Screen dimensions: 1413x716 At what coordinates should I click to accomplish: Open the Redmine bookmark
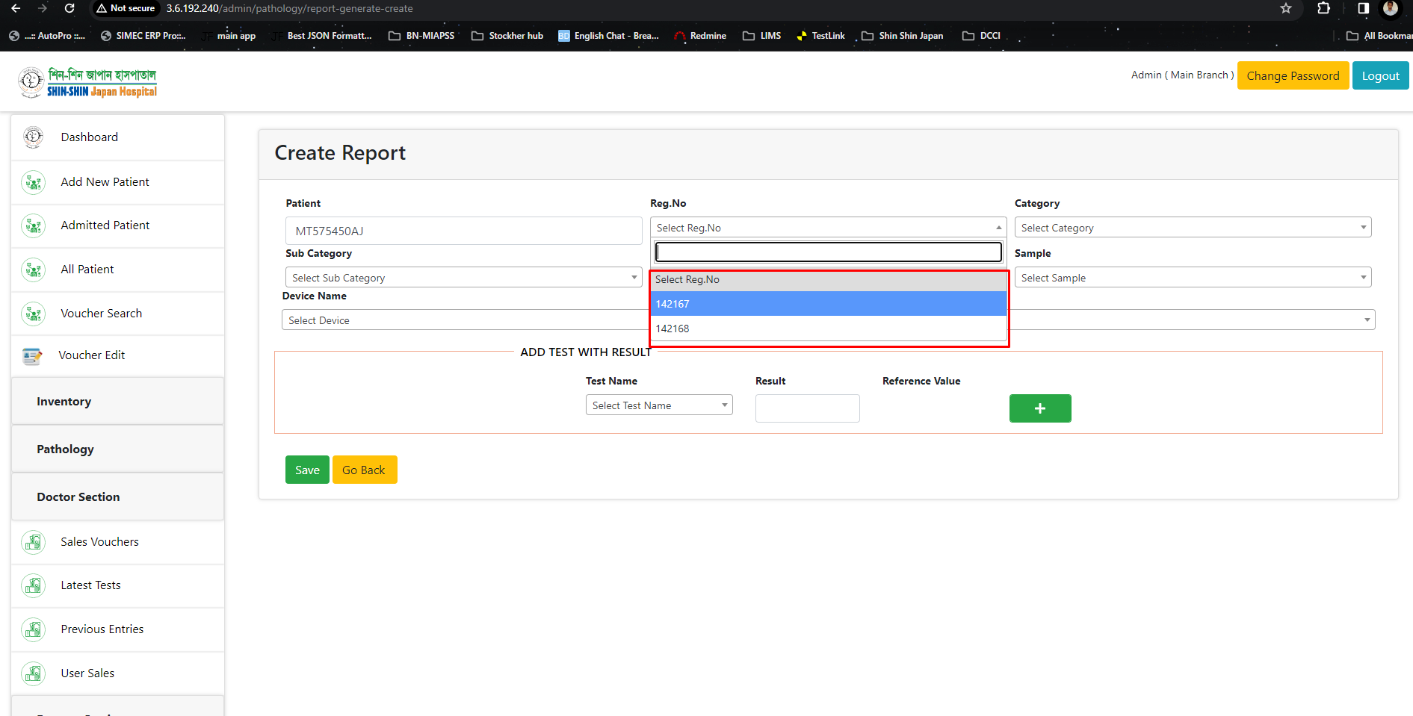click(x=700, y=36)
